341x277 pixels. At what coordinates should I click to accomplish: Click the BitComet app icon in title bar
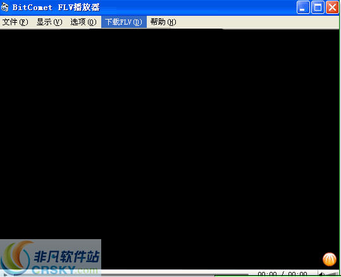(5, 8)
